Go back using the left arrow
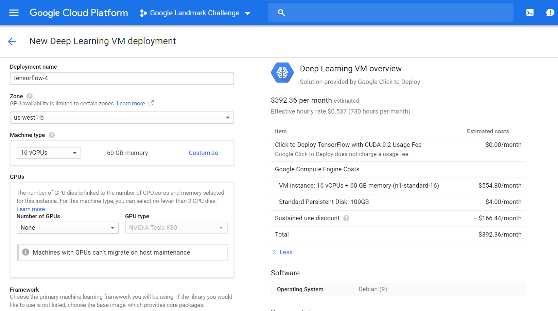The height and width of the screenshot is (311, 558). (x=12, y=41)
